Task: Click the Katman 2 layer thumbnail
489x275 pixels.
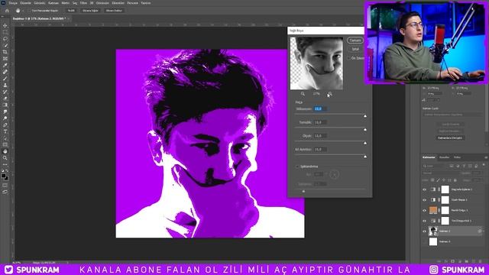Action: coord(433,231)
